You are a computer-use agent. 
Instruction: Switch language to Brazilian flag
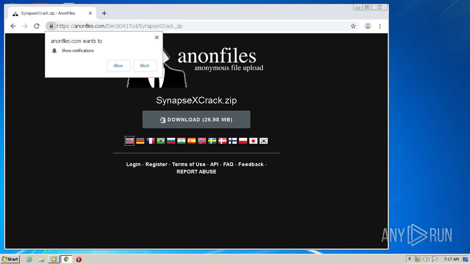(161, 141)
